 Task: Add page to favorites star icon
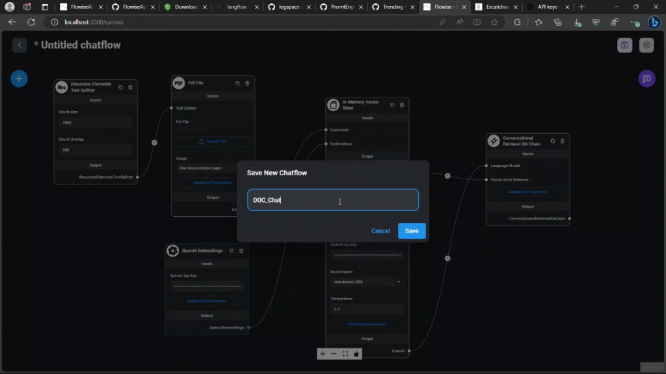point(494,22)
